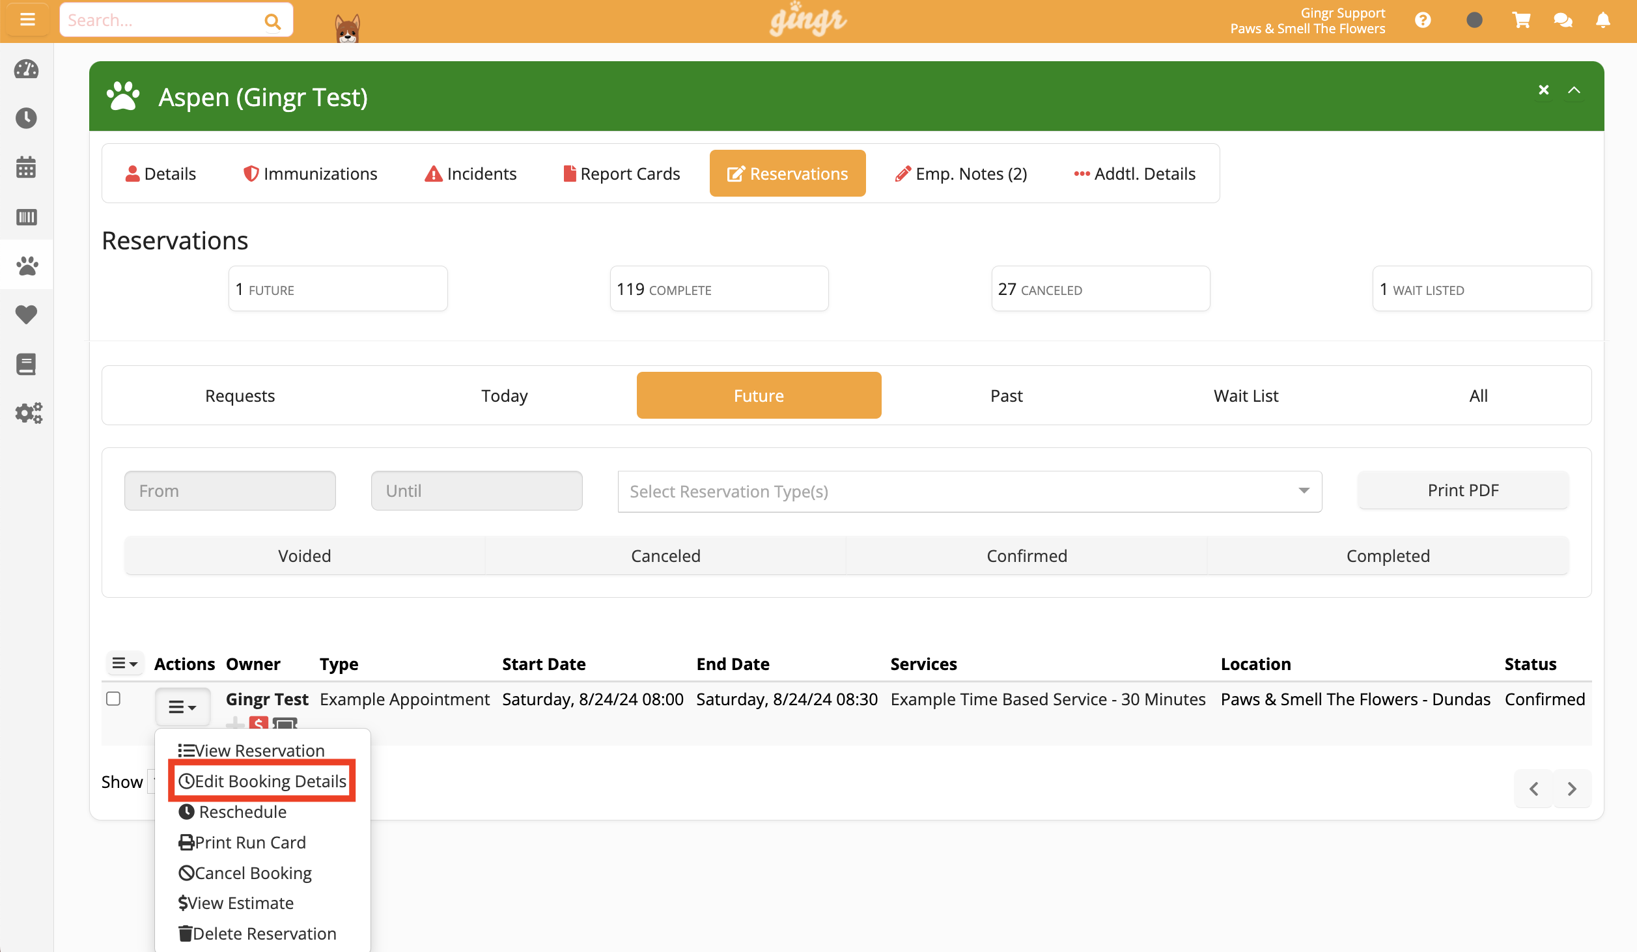The width and height of the screenshot is (1637, 952).
Task: Click the 119 Complete summary card
Action: pyautogui.click(x=719, y=288)
